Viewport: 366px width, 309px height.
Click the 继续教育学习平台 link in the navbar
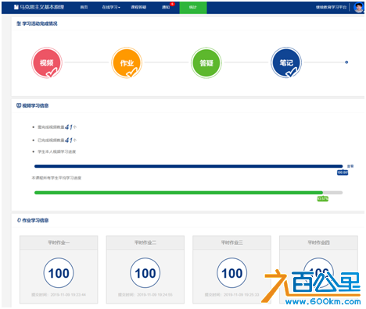332,7
